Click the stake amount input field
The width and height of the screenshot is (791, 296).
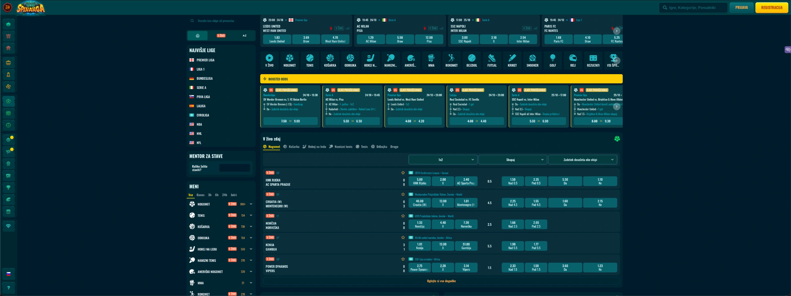click(x=234, y=168)
